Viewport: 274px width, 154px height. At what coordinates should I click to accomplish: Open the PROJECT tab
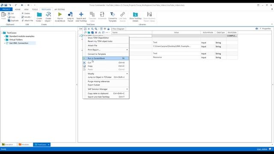[x=6, y=9]
